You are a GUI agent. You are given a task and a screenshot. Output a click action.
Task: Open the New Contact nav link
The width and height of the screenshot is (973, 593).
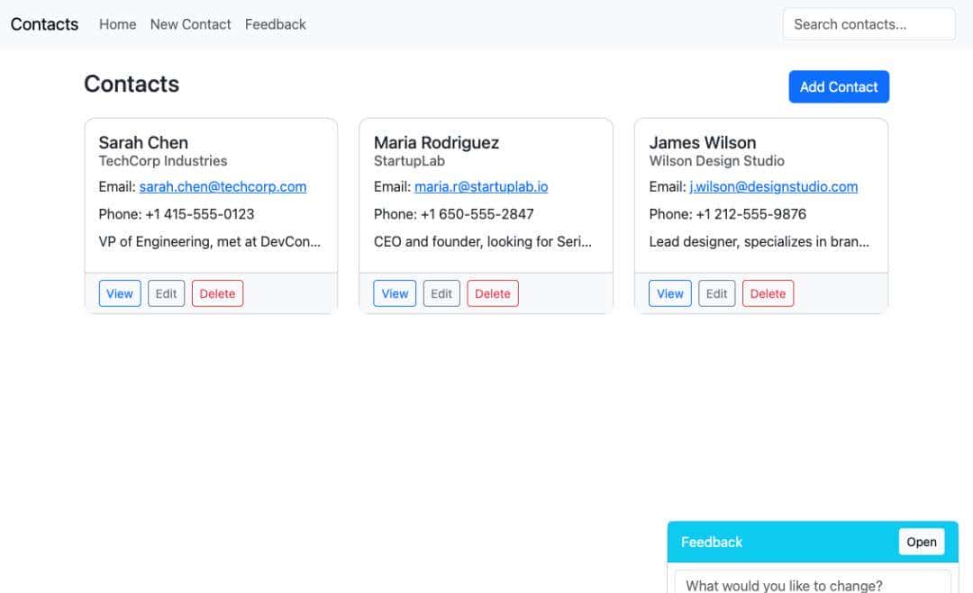190,24
